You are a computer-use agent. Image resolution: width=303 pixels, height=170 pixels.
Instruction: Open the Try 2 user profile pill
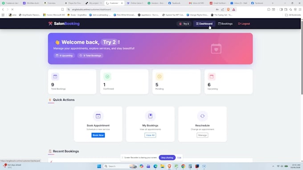pos(184,24)
